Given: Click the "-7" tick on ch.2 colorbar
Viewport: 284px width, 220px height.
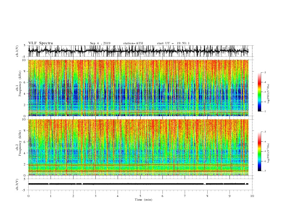Looking at the screenshot, I should click(x=265, y=171).
